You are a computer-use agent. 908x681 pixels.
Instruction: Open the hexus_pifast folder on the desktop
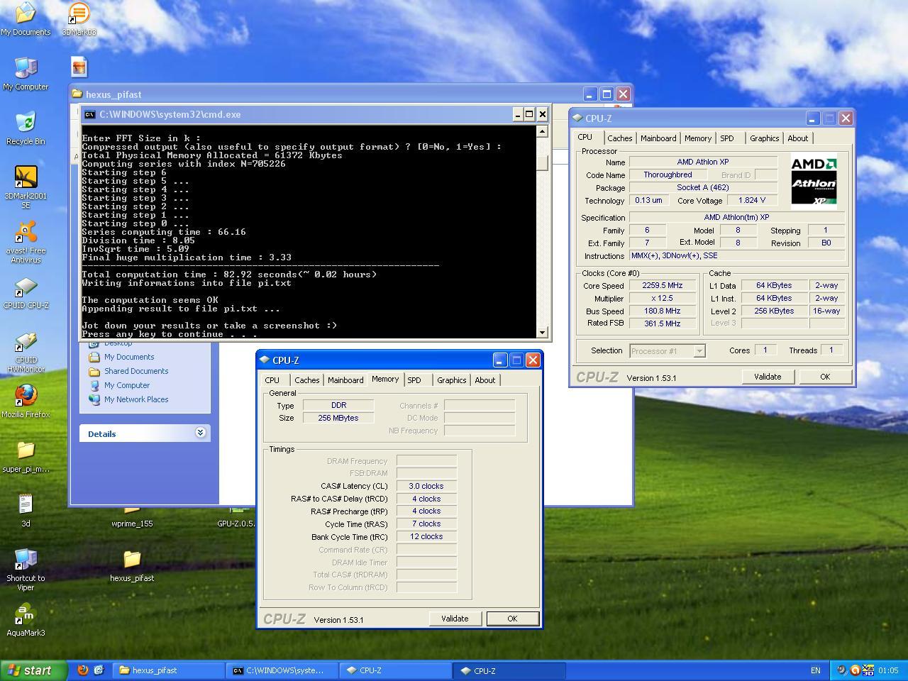point(132,565)
